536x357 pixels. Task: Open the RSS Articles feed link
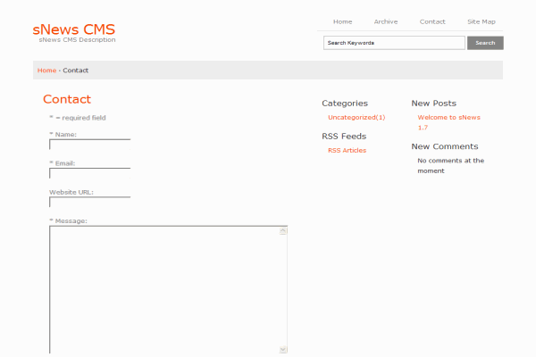(347, 150)
